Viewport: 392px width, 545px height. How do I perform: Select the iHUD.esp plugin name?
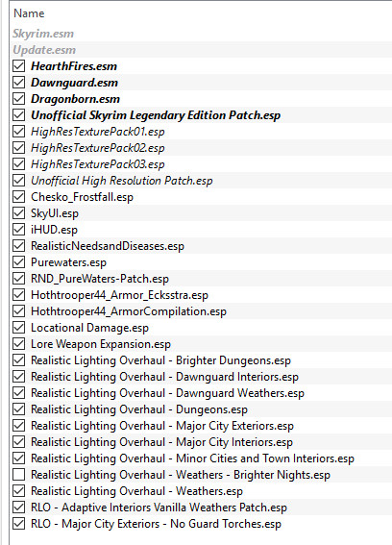[54, 230]
